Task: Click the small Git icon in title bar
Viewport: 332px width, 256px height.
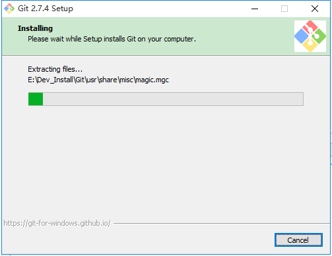Action: click(9, 9)
